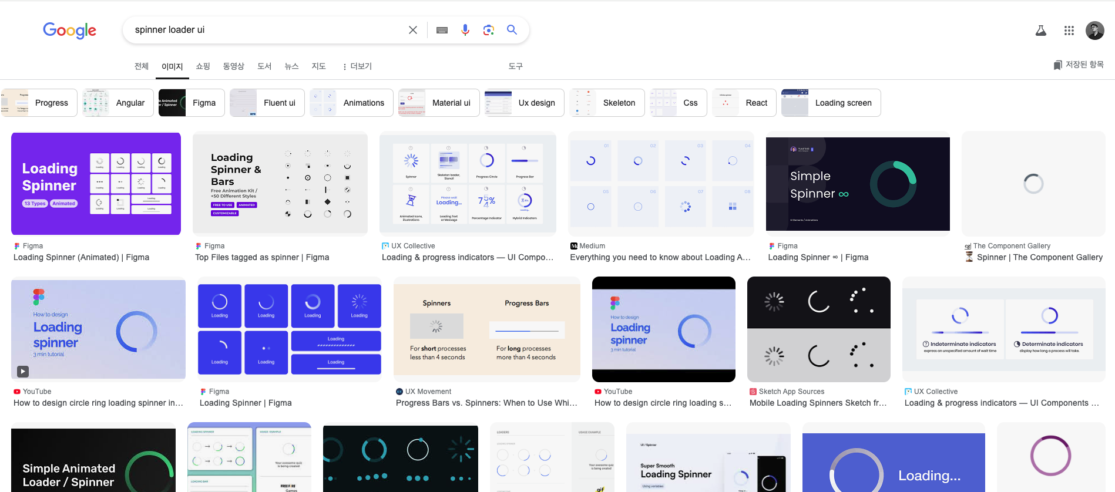
Task: Switch to the 쇼핑 tab
Action: 203,66
